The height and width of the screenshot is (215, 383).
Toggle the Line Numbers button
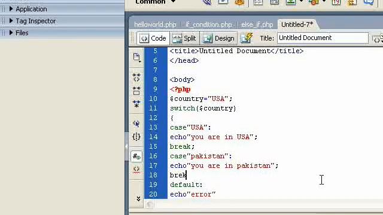point(136,156)
